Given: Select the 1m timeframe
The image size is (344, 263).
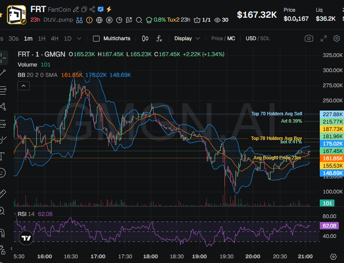Looking at the screenshot, I should (x=28, y=38).
